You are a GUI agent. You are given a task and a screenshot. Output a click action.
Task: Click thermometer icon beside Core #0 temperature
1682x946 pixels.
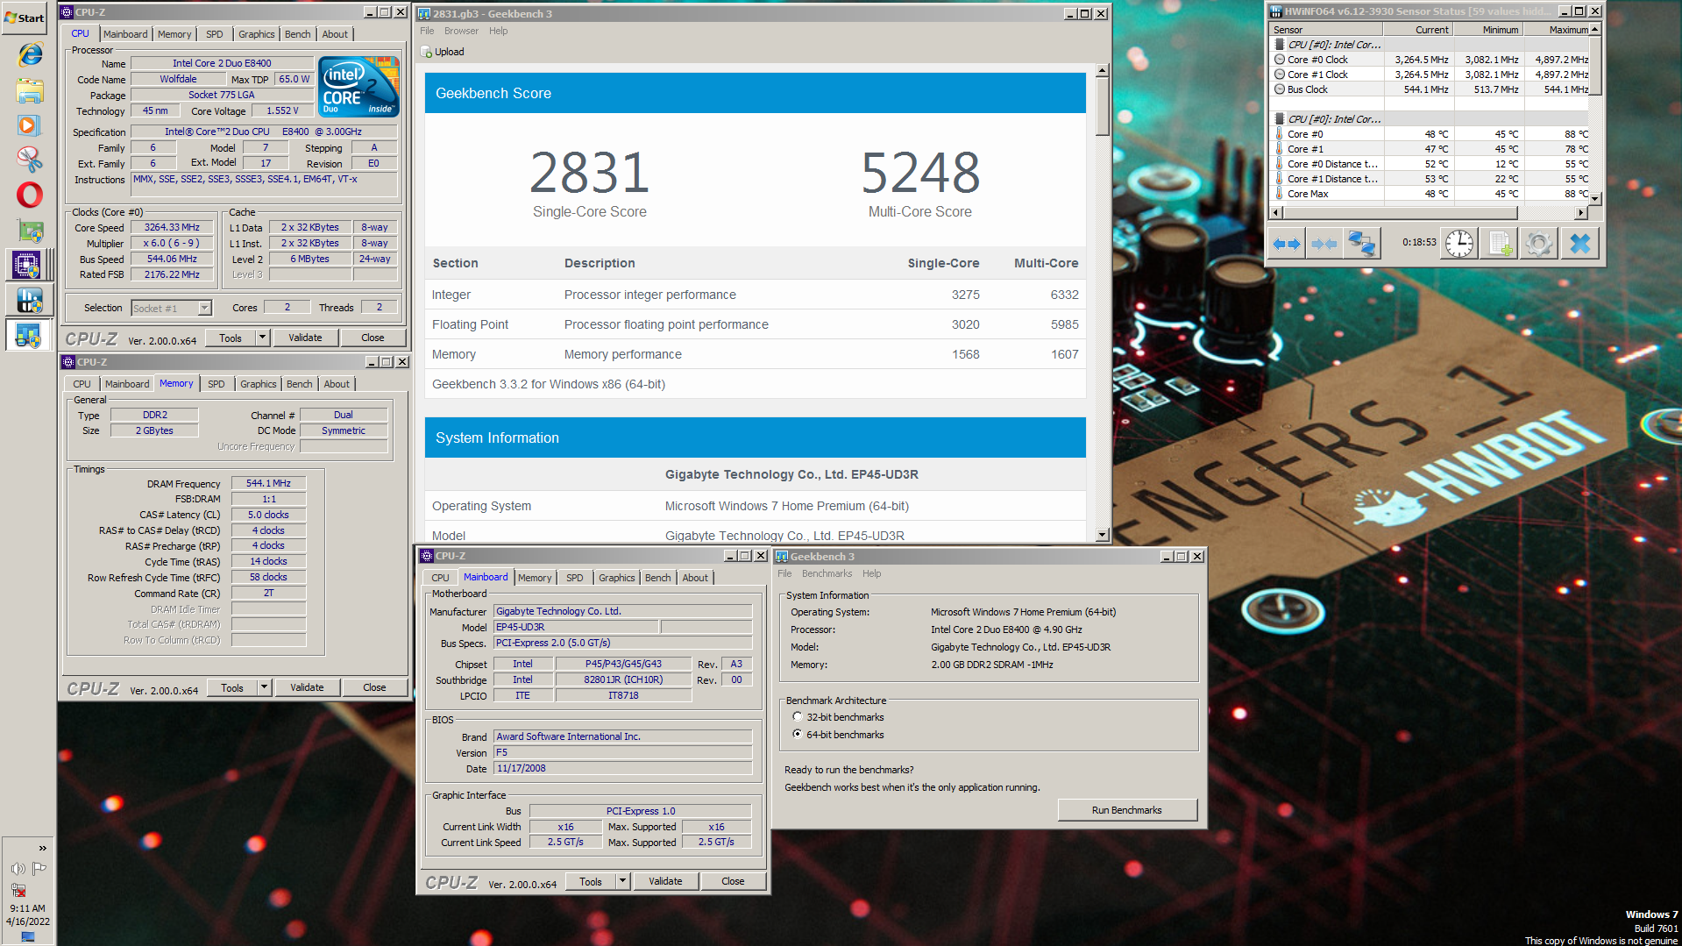pyautogui.click(x=1279, y=134)
